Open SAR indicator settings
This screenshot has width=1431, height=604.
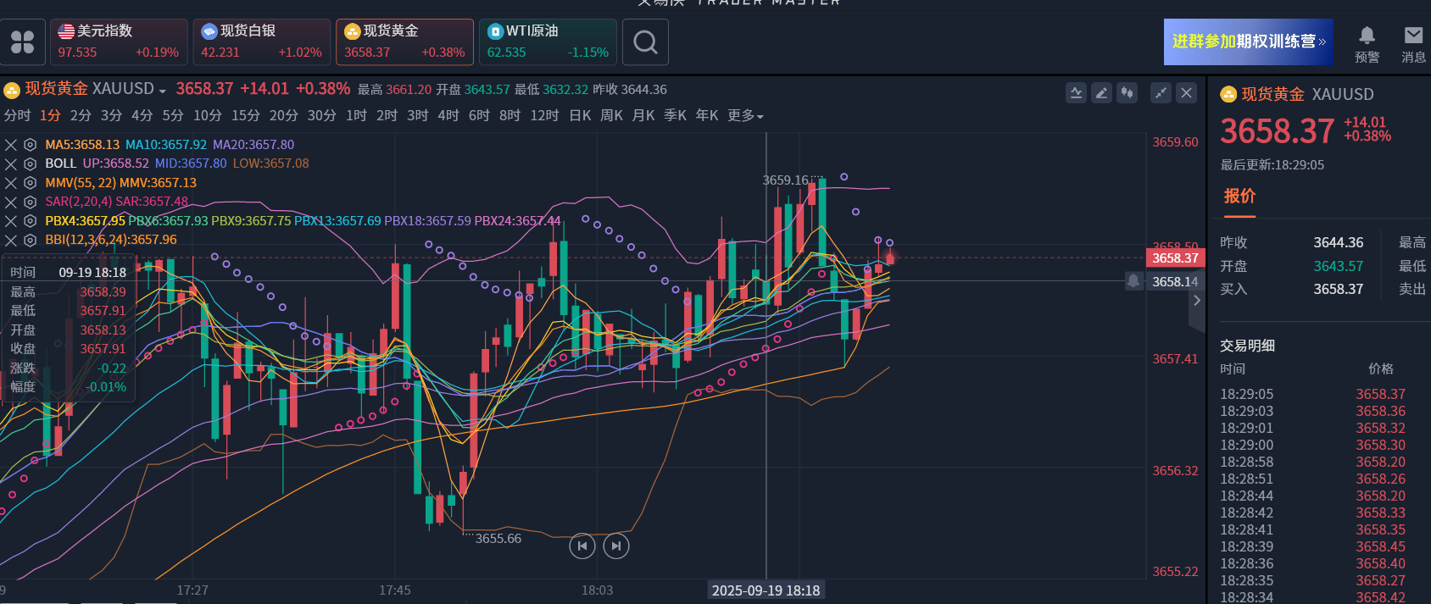click(x=30, y=202)
